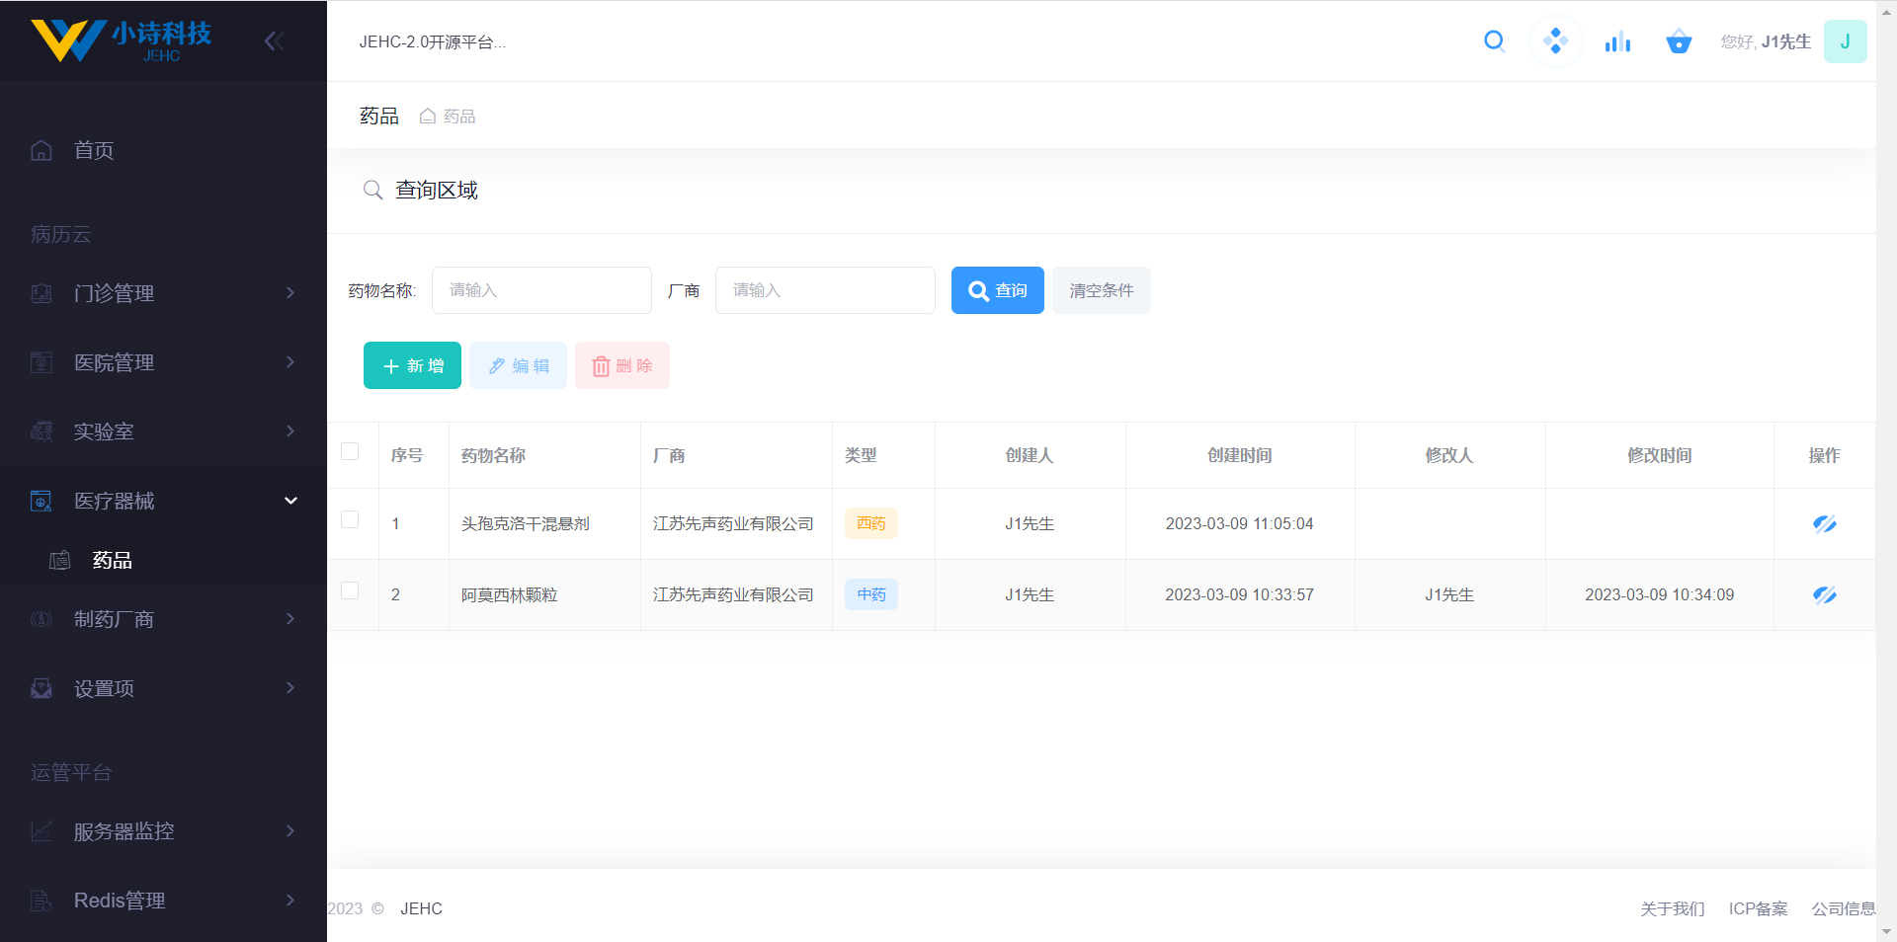Screen dimensions: 1897x942
Task: Click the 创建时间 column header
Action: coord(1239,455)
